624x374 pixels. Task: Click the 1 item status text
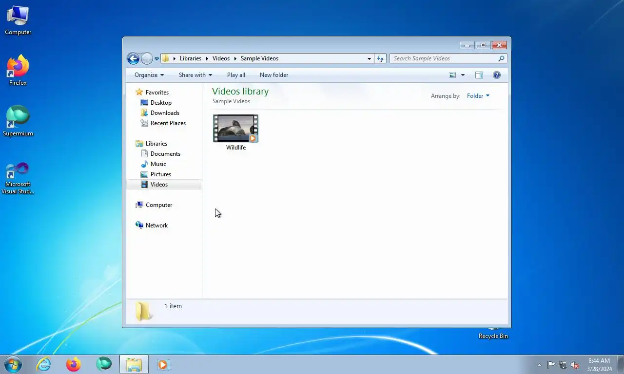(173, 306)
